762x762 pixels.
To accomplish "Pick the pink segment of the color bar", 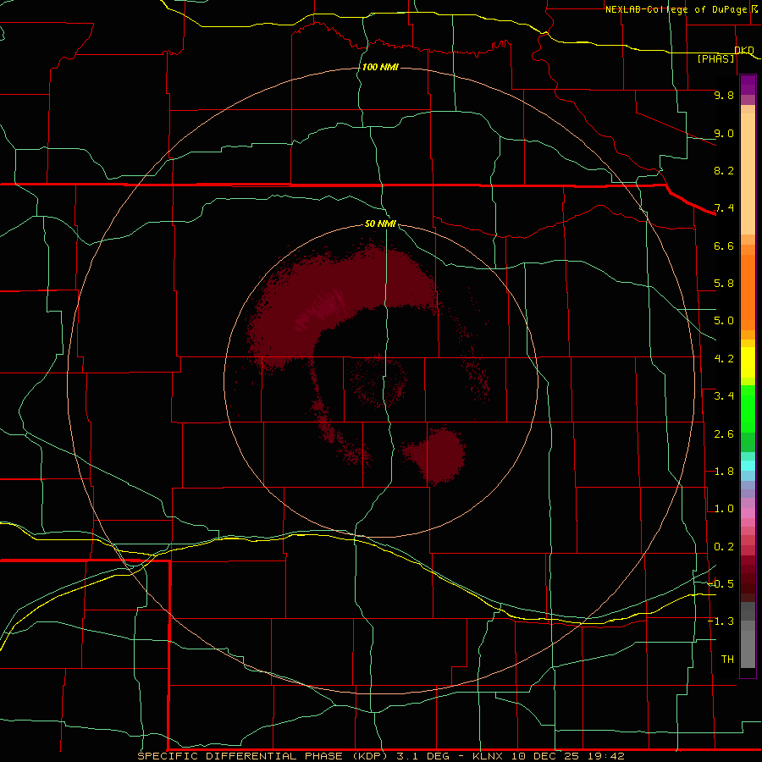I will coord(748,513).
